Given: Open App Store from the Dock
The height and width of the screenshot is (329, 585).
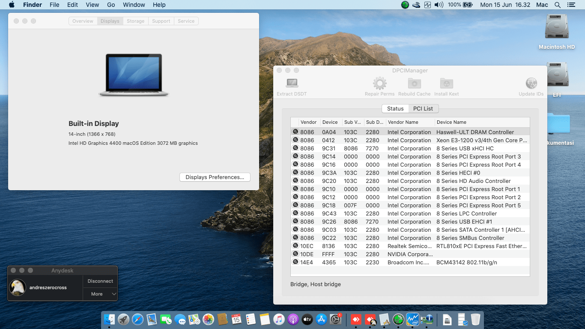Looking at the screenshot, I should (321, 319).
